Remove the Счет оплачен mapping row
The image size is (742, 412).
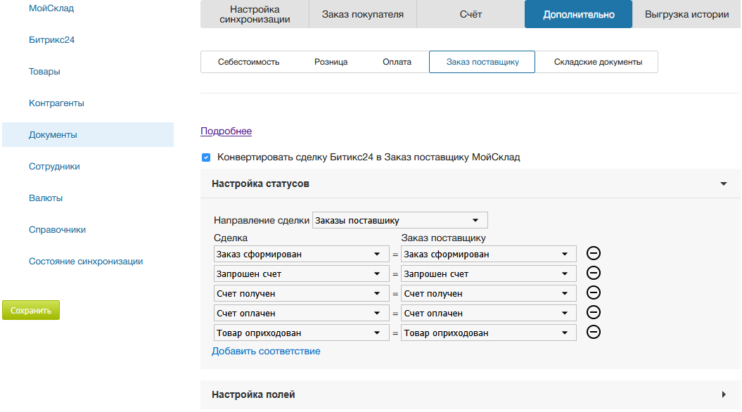tap(593, 313)
